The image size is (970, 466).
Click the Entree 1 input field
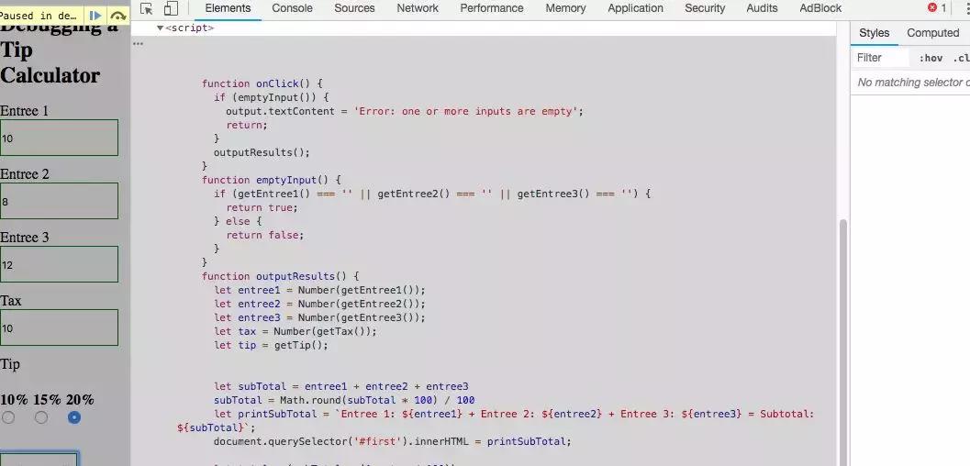(x=59, y=138)
